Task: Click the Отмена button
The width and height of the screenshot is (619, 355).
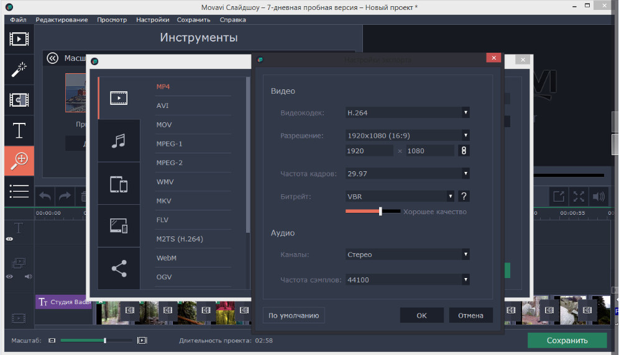Action: pos(470,315)
